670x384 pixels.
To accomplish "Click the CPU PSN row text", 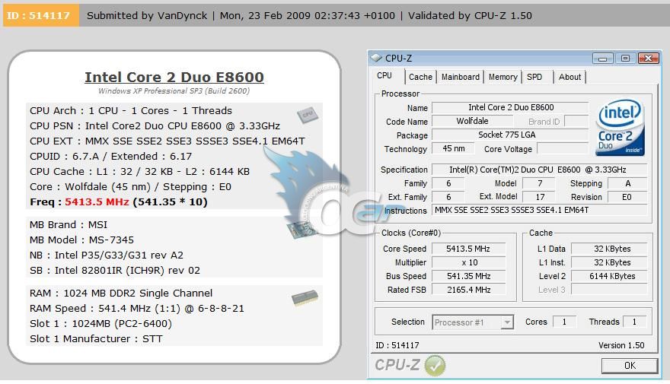I will [155, 126].
